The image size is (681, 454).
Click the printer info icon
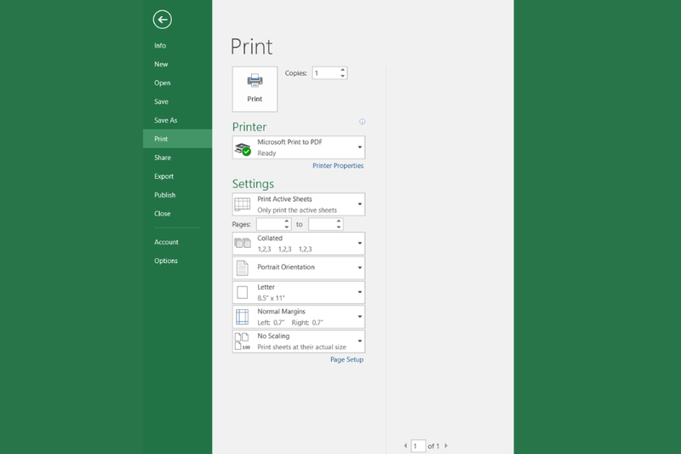(362, 122)
